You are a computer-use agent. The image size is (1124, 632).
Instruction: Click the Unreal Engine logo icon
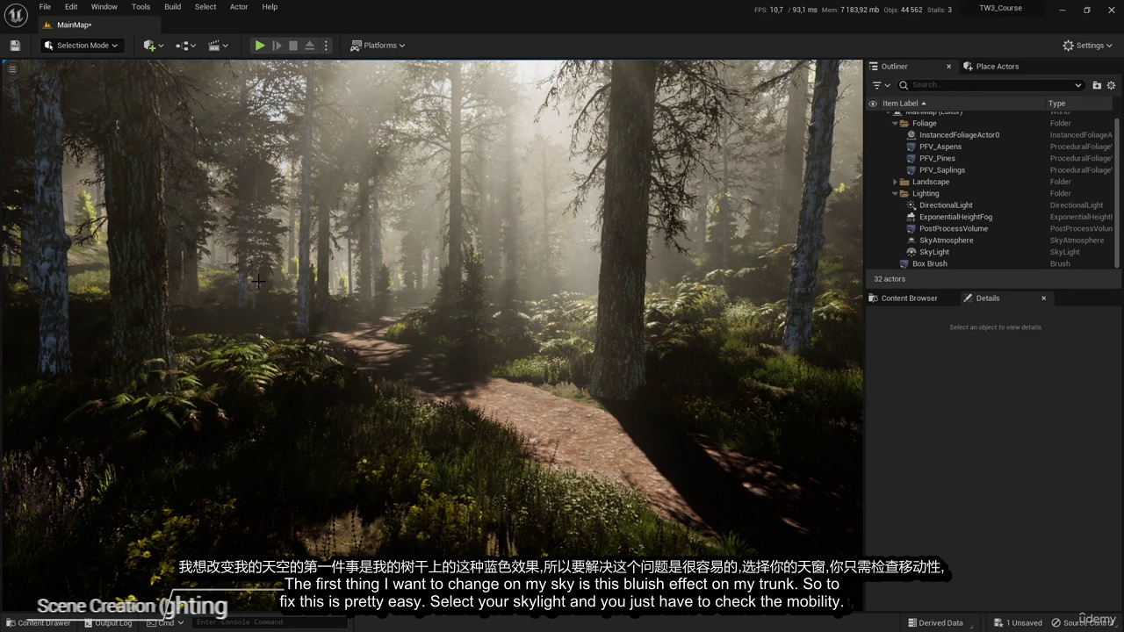15,15
